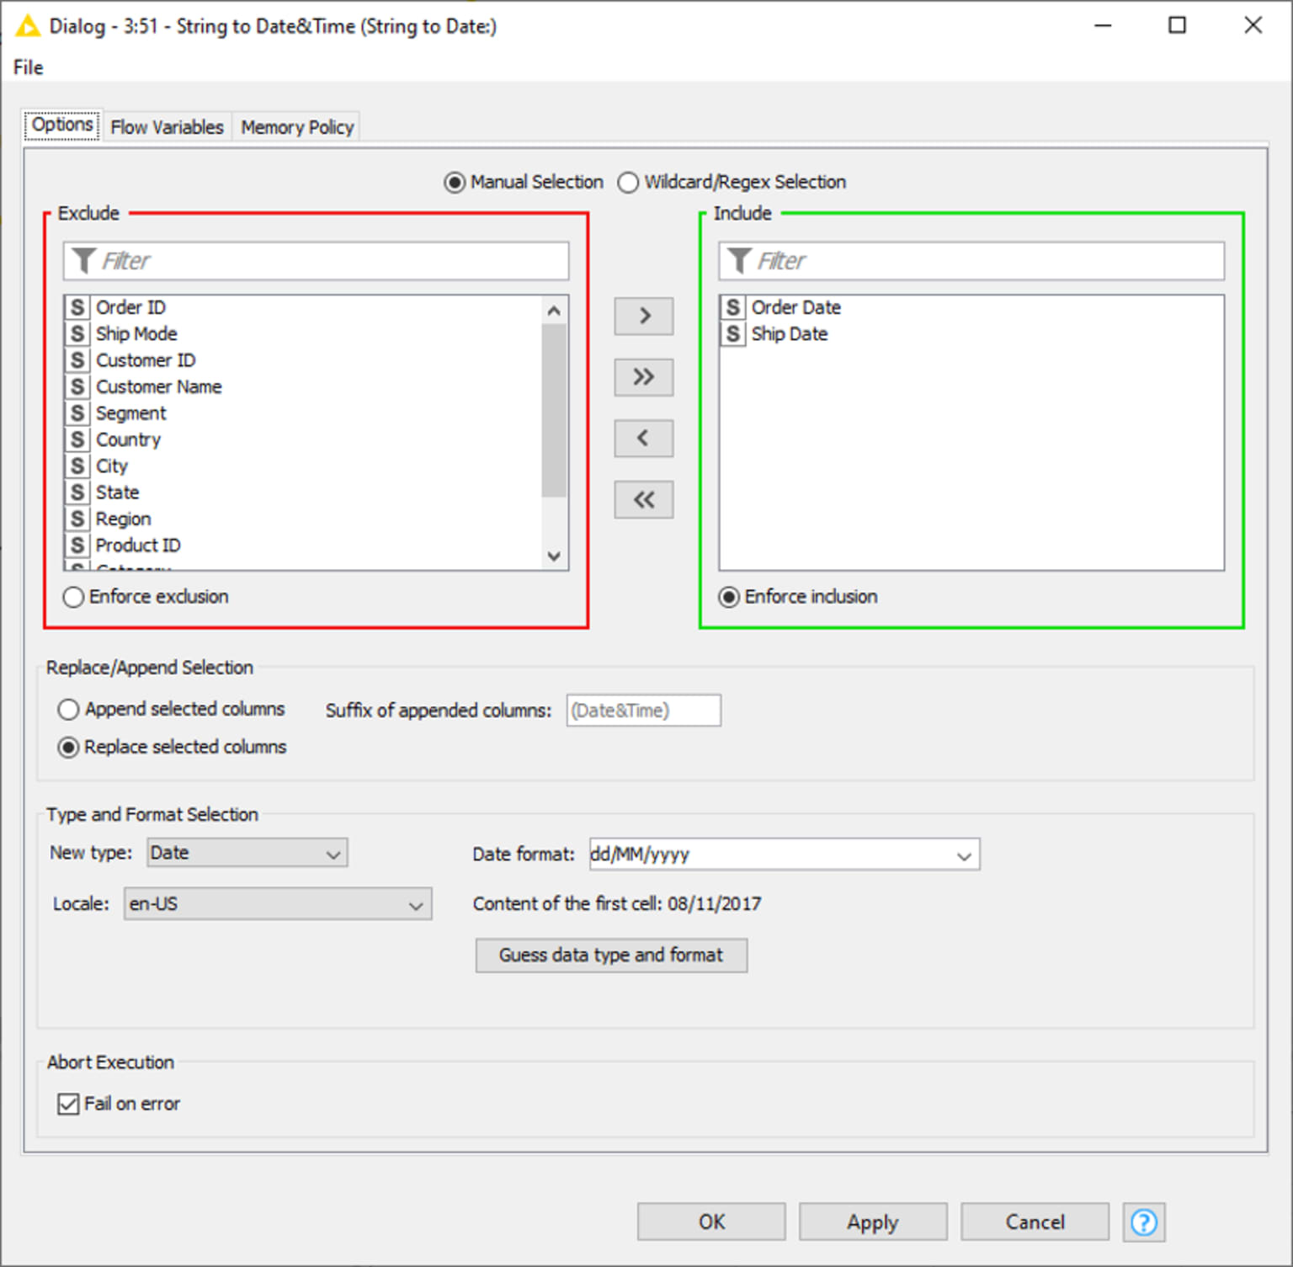Click the Suffix of appended columns field
This screenshot has height=1267, width=1293.
coord(644,711)
